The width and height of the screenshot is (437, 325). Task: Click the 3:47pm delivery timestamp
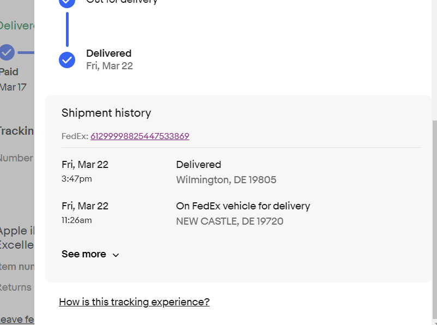[77, 179]
